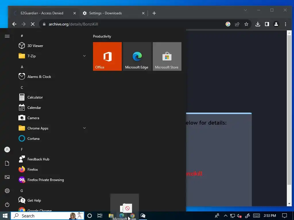
Task: Click the taskbar Search box
Action: coord(47,216)
